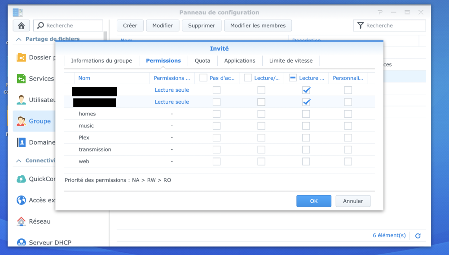The width and height of the screenshot is (449, 255).
Task: Open Informations du groupe tab
Action: [x=101, y=61]
